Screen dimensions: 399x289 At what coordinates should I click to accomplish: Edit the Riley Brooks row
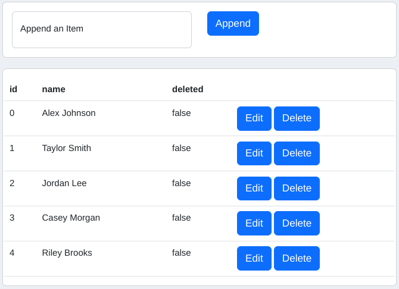pyautogui.click(x=254, y=258)
